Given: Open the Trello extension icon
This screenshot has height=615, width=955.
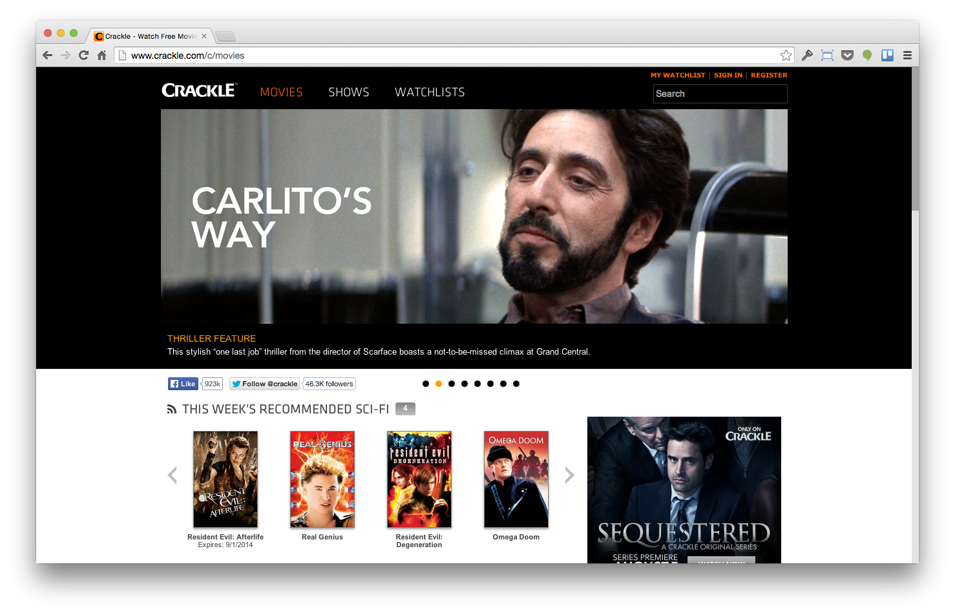Looking at the screenshot, I should 887,56.
